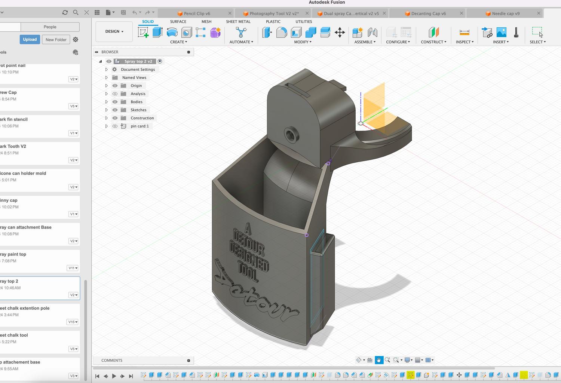Screen dimensions: 561x383
Task: Open the INSPECT menu dropdown
Action: (x=465, y=42)
